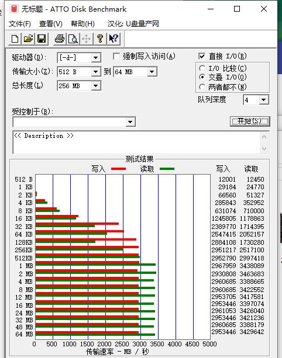Enable the 强制写入访问 checkbox
The width and height of the screenshot is (282, 358).
point(116,56)
